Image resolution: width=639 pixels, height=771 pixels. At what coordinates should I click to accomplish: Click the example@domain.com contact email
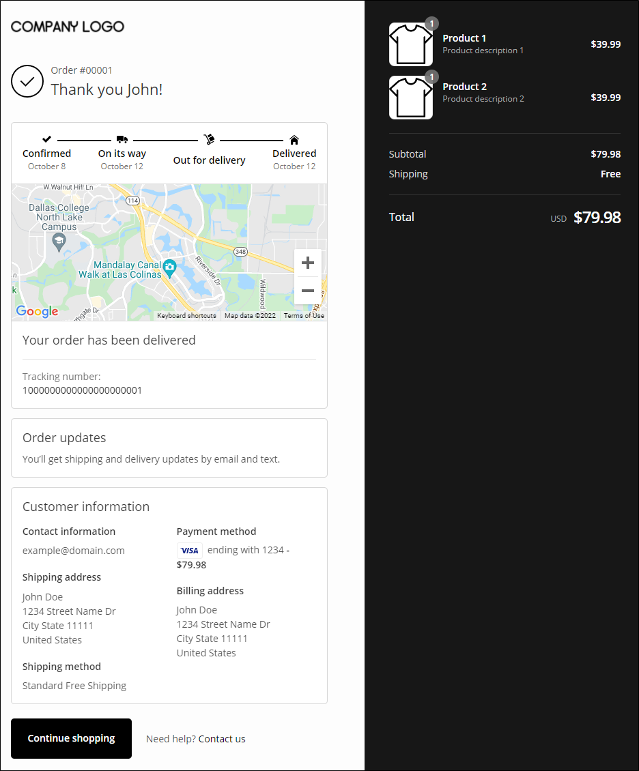(74, 551)
